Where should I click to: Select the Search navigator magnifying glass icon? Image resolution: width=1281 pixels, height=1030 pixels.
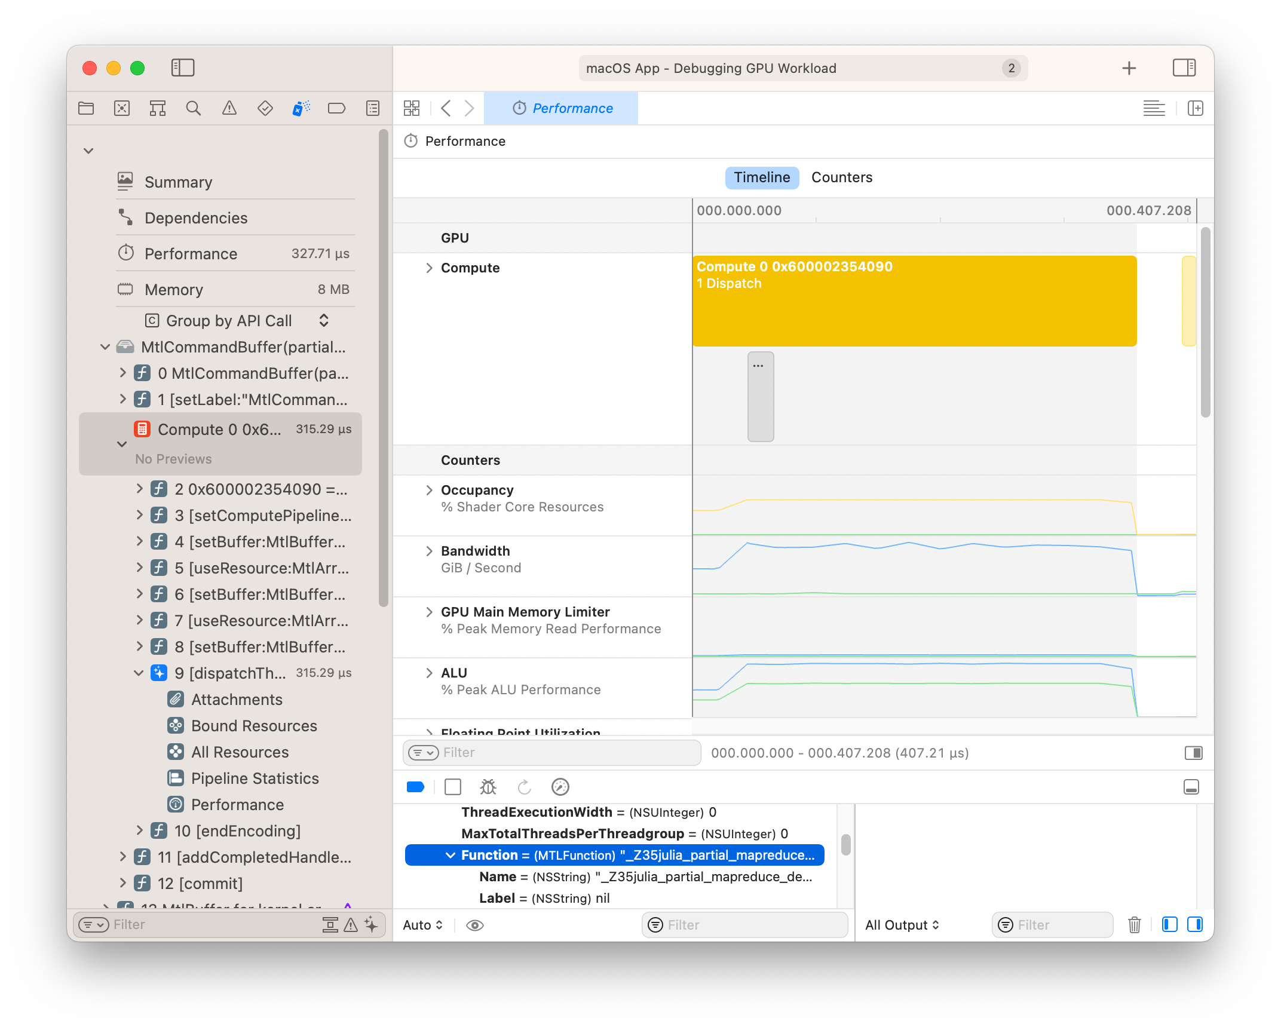193,109
